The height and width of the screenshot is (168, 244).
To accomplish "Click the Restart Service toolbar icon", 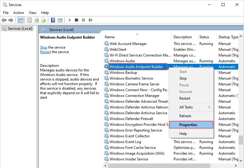I will pyautogui.click(x=90, y=20).
